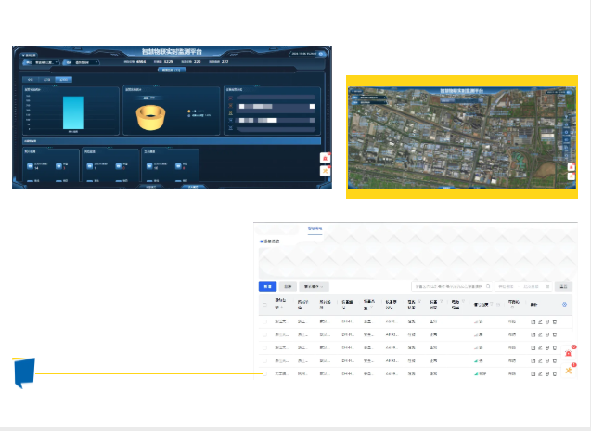This screenshot has width=591, height=431.
Task: Open the more-actions dropdown next to the add button
Action: click(313, 287)
